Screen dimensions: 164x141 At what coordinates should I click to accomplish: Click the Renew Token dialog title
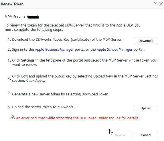(12, 4)
